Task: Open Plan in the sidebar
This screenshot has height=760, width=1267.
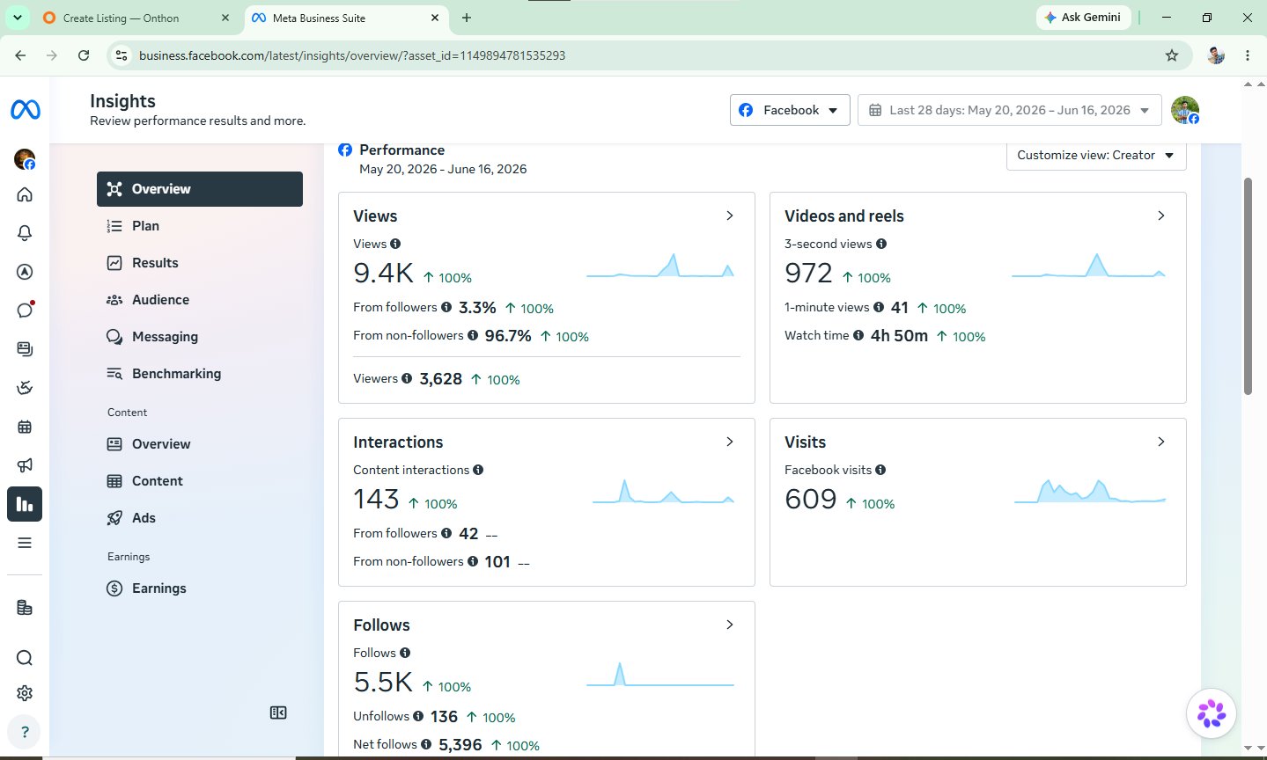Action: (x=200, y=226)
